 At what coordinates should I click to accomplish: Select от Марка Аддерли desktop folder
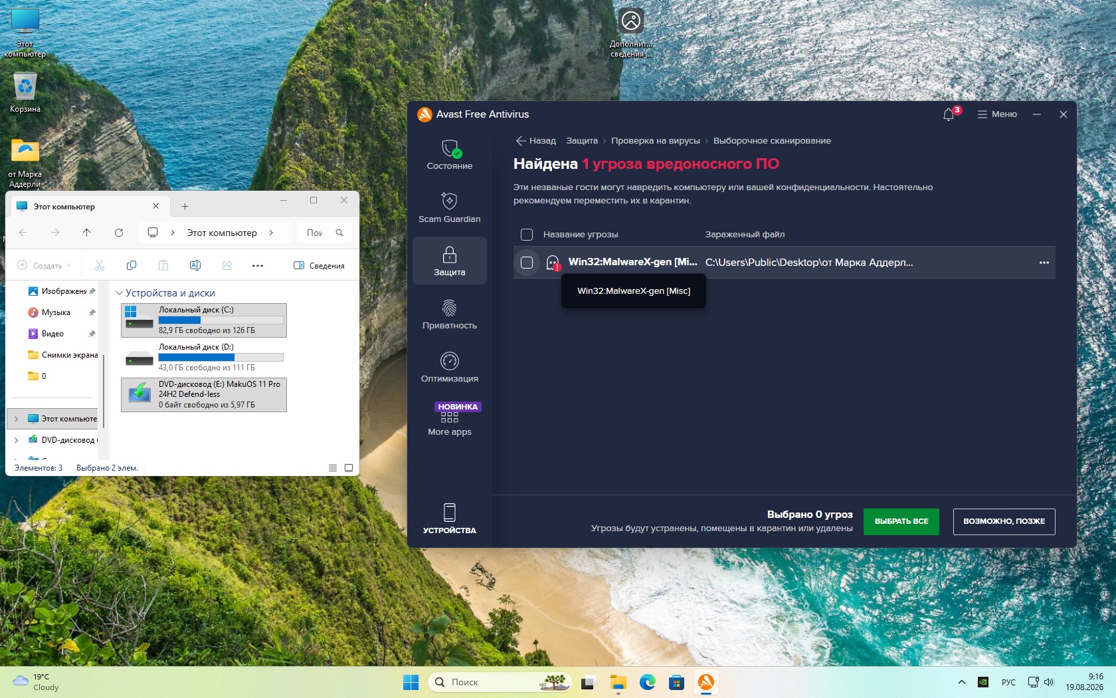[x=25, y=164]
